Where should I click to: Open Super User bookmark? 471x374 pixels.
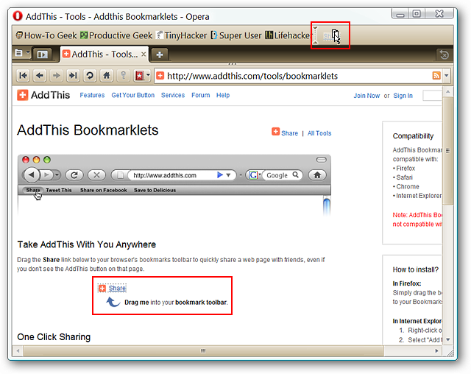[236, 35]
